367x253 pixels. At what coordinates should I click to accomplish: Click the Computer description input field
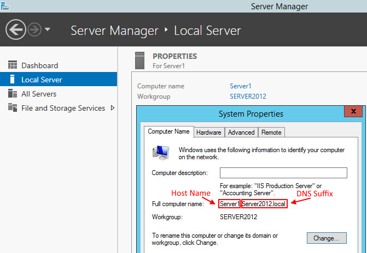283,173
